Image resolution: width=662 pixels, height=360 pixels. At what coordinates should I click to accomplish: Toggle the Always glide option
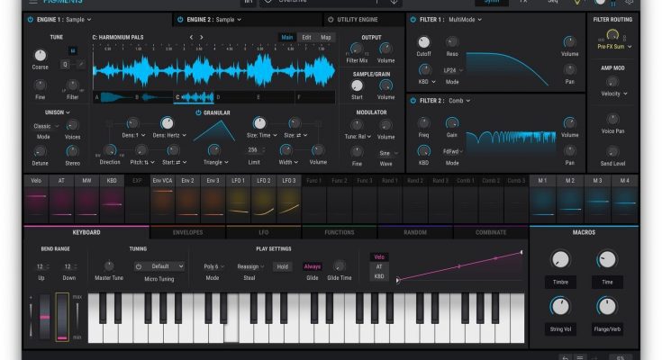[x=312, y=266]
